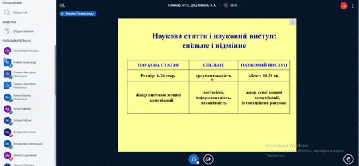Toggle the users list panel icon
The height and width of the screenshot is (166, 359).
click(x=62, y=5)
